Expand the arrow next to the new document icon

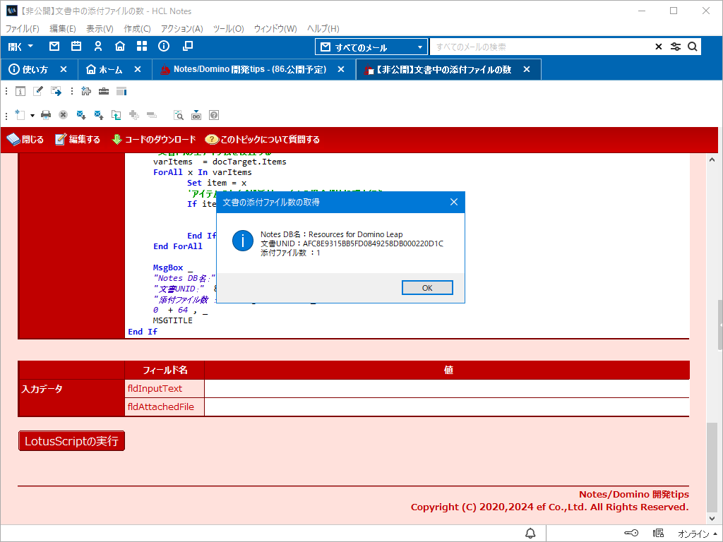pos(32,114)
